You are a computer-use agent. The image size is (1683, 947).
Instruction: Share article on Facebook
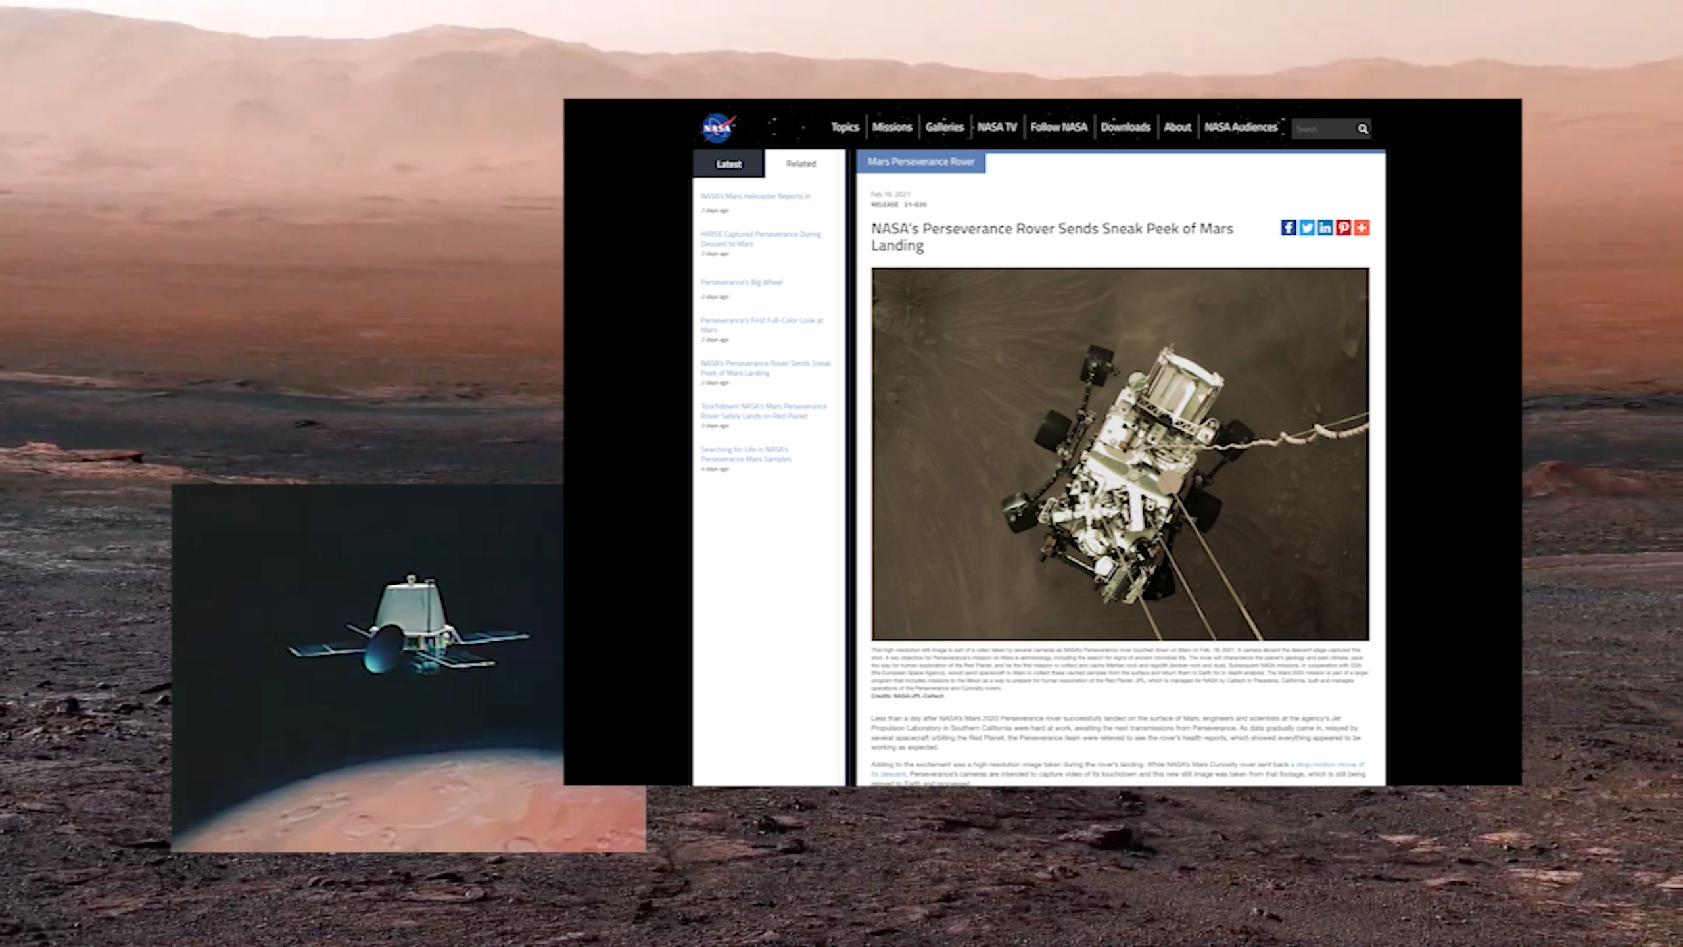point(1289,228)
